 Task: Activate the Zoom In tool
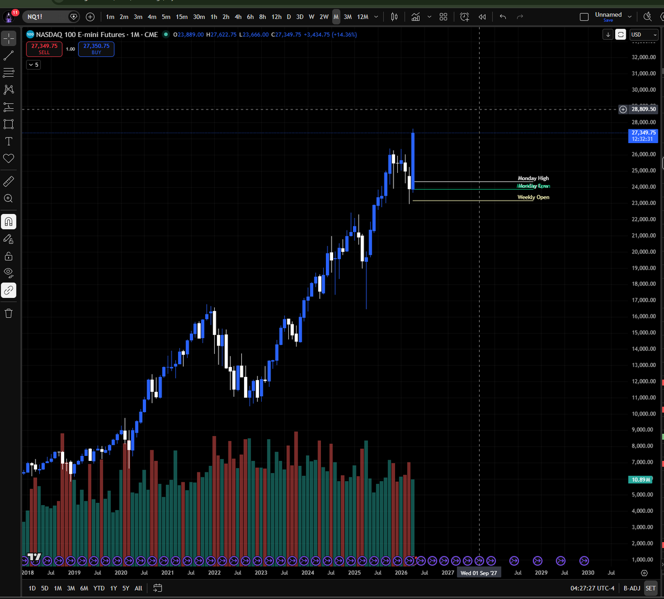[8, 198]
